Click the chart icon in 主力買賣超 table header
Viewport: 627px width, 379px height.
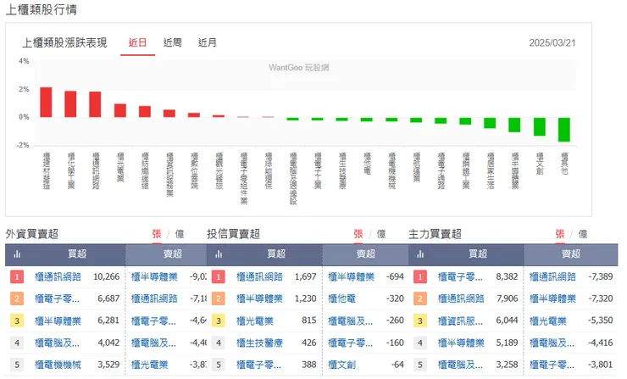click(x=420, y=254)
